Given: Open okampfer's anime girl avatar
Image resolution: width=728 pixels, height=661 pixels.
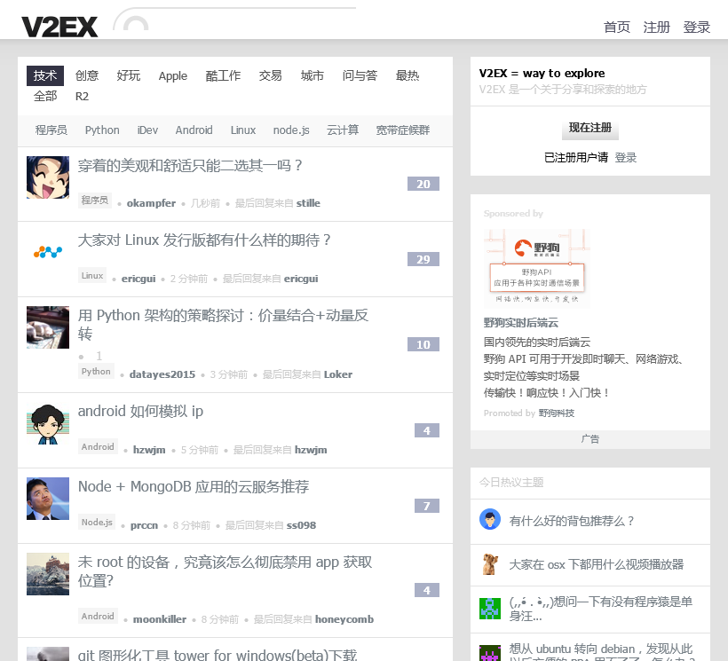Looking at the screenshot, I should (48, 177).
